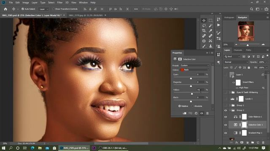Open the Window menu
This screenshot has width=270, height=151.
[83, 3]
